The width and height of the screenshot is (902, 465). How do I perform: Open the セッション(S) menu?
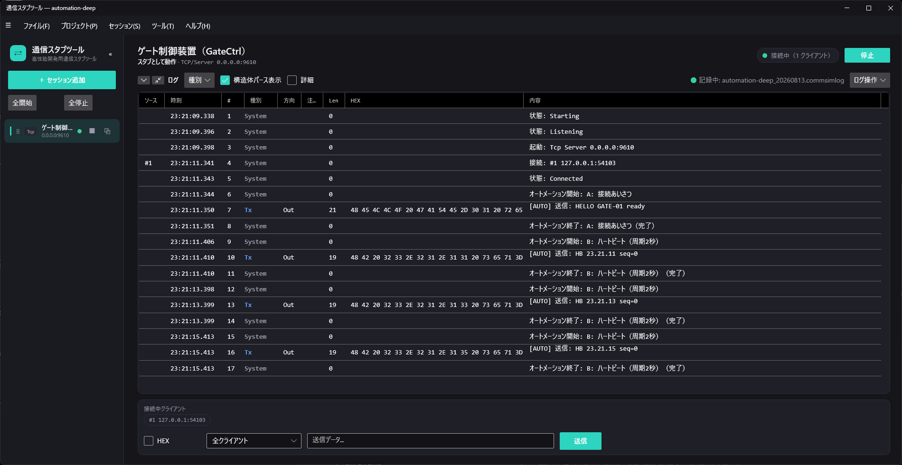pyautogui.click(x=124, y=26)
